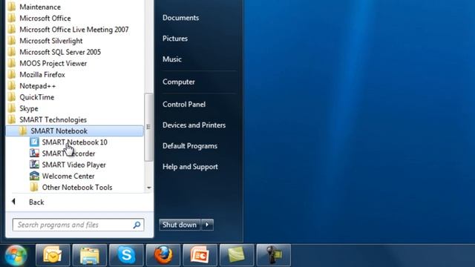Click the SMART Notebook 10 text label
Image resolution: width=475 pixels, height=267 pixels.
74,142
